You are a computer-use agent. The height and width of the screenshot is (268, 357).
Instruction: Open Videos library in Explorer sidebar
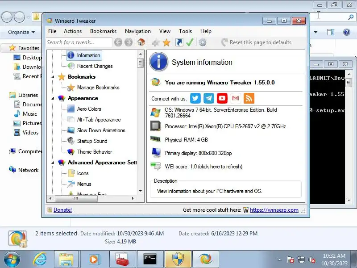pyautogui.click(x=26, y=132)
